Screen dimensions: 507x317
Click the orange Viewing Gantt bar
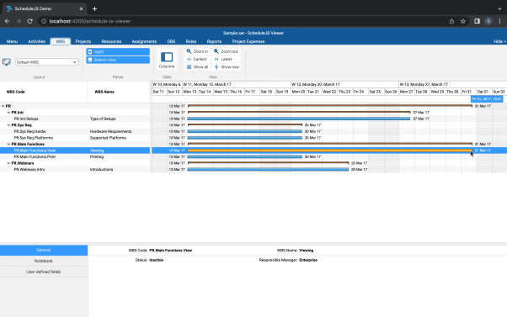329,151
